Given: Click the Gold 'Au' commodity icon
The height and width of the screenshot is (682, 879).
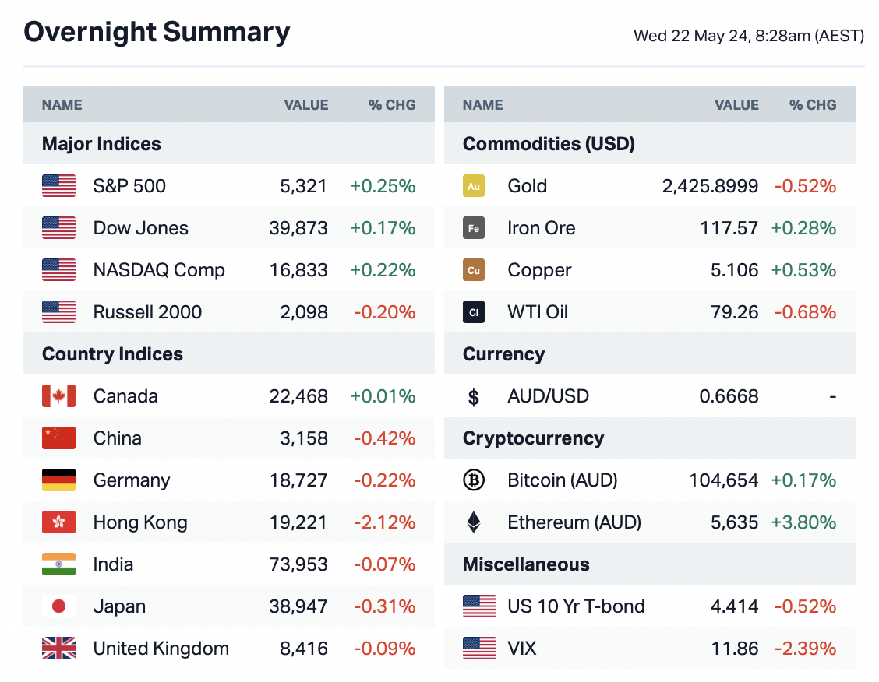Looking at the screenshot, I should click(473, 186).
